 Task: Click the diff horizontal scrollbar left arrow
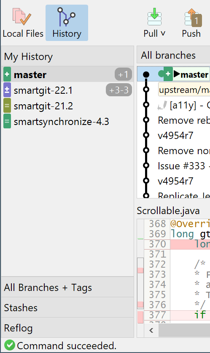(151, 330)
